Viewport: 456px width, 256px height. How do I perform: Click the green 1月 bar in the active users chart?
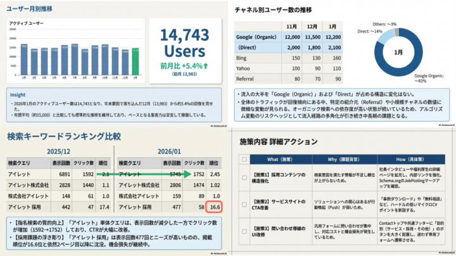[x=136, y=61]
